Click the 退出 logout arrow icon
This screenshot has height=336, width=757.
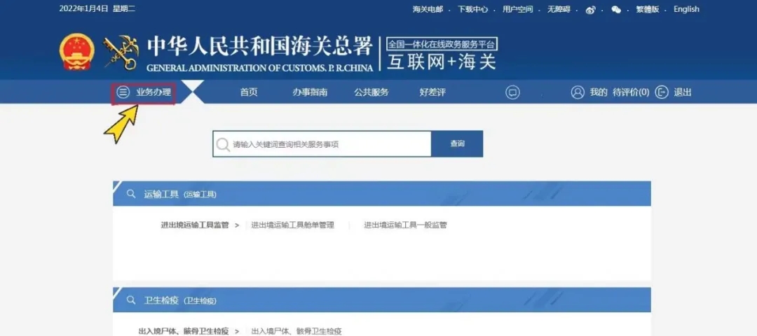pos(661,92)
